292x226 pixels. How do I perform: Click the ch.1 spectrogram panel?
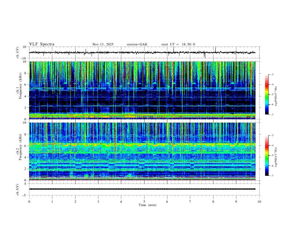[x=142, y=90]
